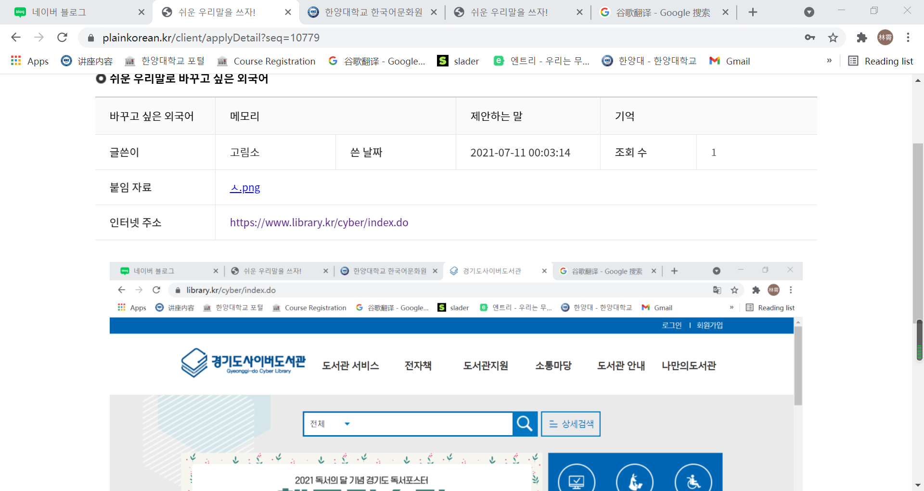
Task: Click the Gmail bookmark
Action: [730, 61]
